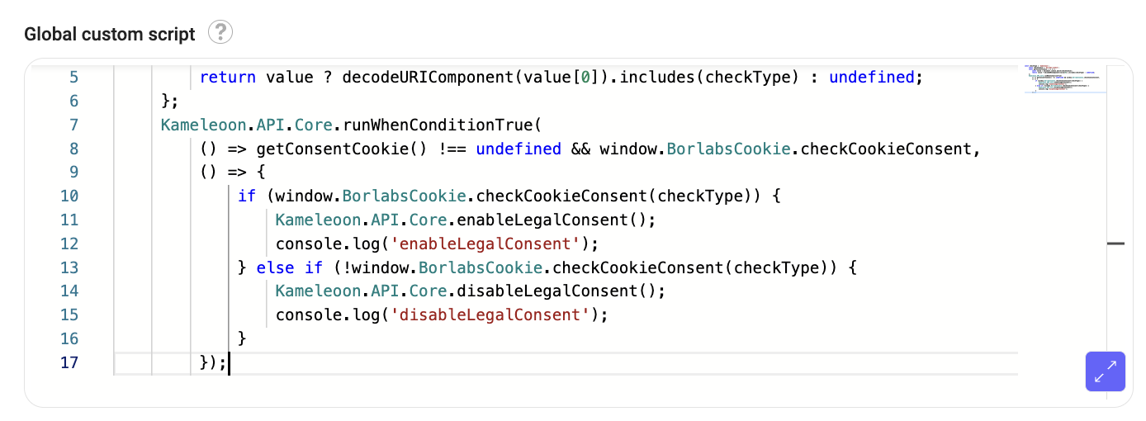Click line number 13 in gutter

point(69,267)
